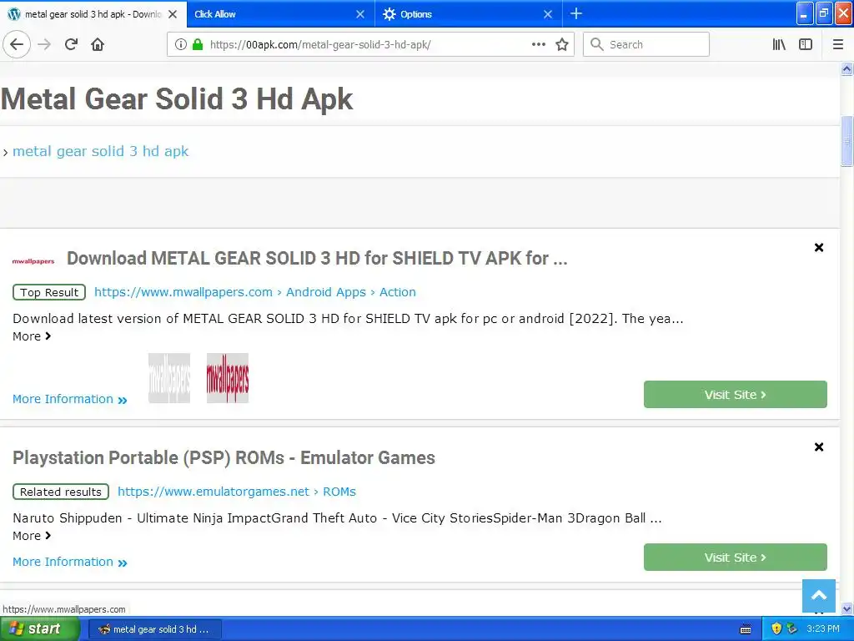Screen dimensions: 854x641
Task: Click the safely remove hardware tray icon
Action: click(x=792, y=629)
